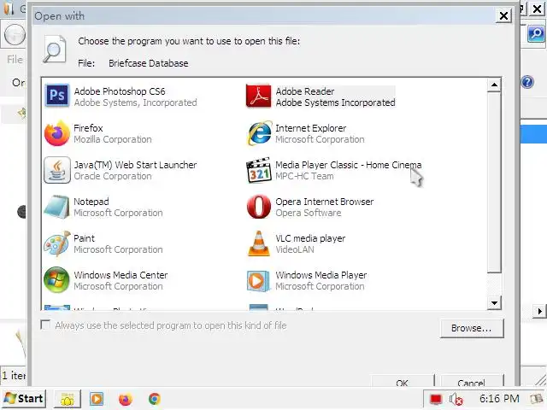547x410 pixels.
Task: Choose the Paint program icon
Action: 57,243
